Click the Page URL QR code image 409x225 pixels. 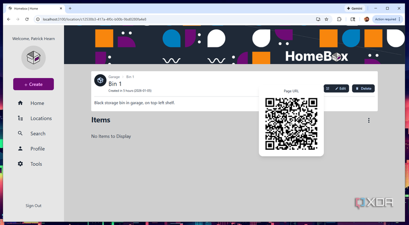click(x=291, y=124)
